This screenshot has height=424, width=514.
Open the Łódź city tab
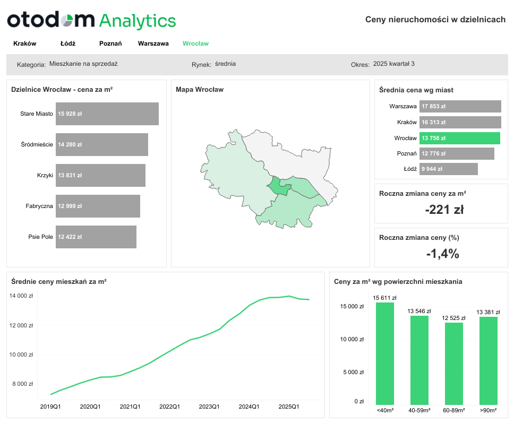(68, 44)
